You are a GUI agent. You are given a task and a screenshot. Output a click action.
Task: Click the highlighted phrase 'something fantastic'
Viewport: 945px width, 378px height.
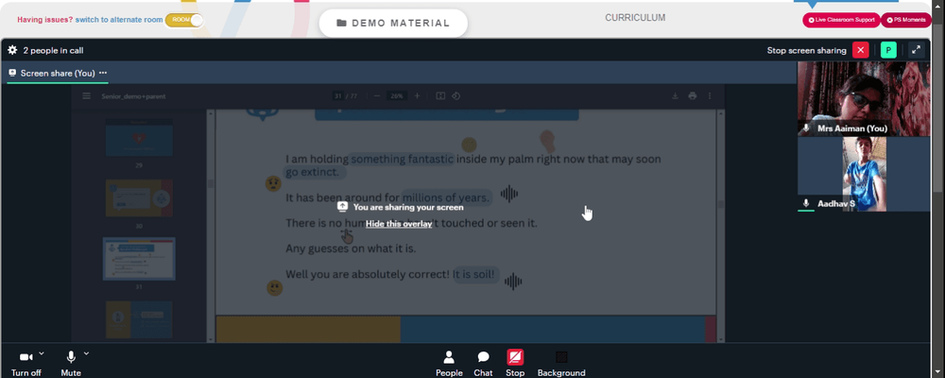pyautogui.click(x=402, y=159)
